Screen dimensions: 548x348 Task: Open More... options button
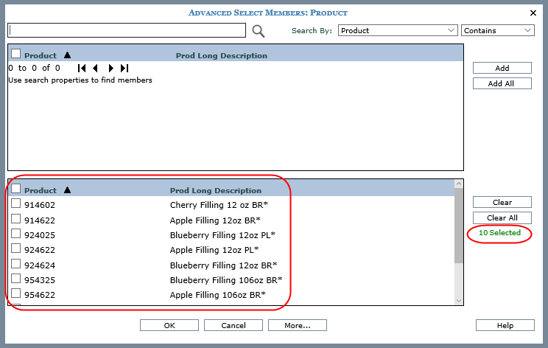point(298,325)
